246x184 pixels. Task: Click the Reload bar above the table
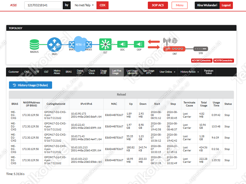point(121,94)
